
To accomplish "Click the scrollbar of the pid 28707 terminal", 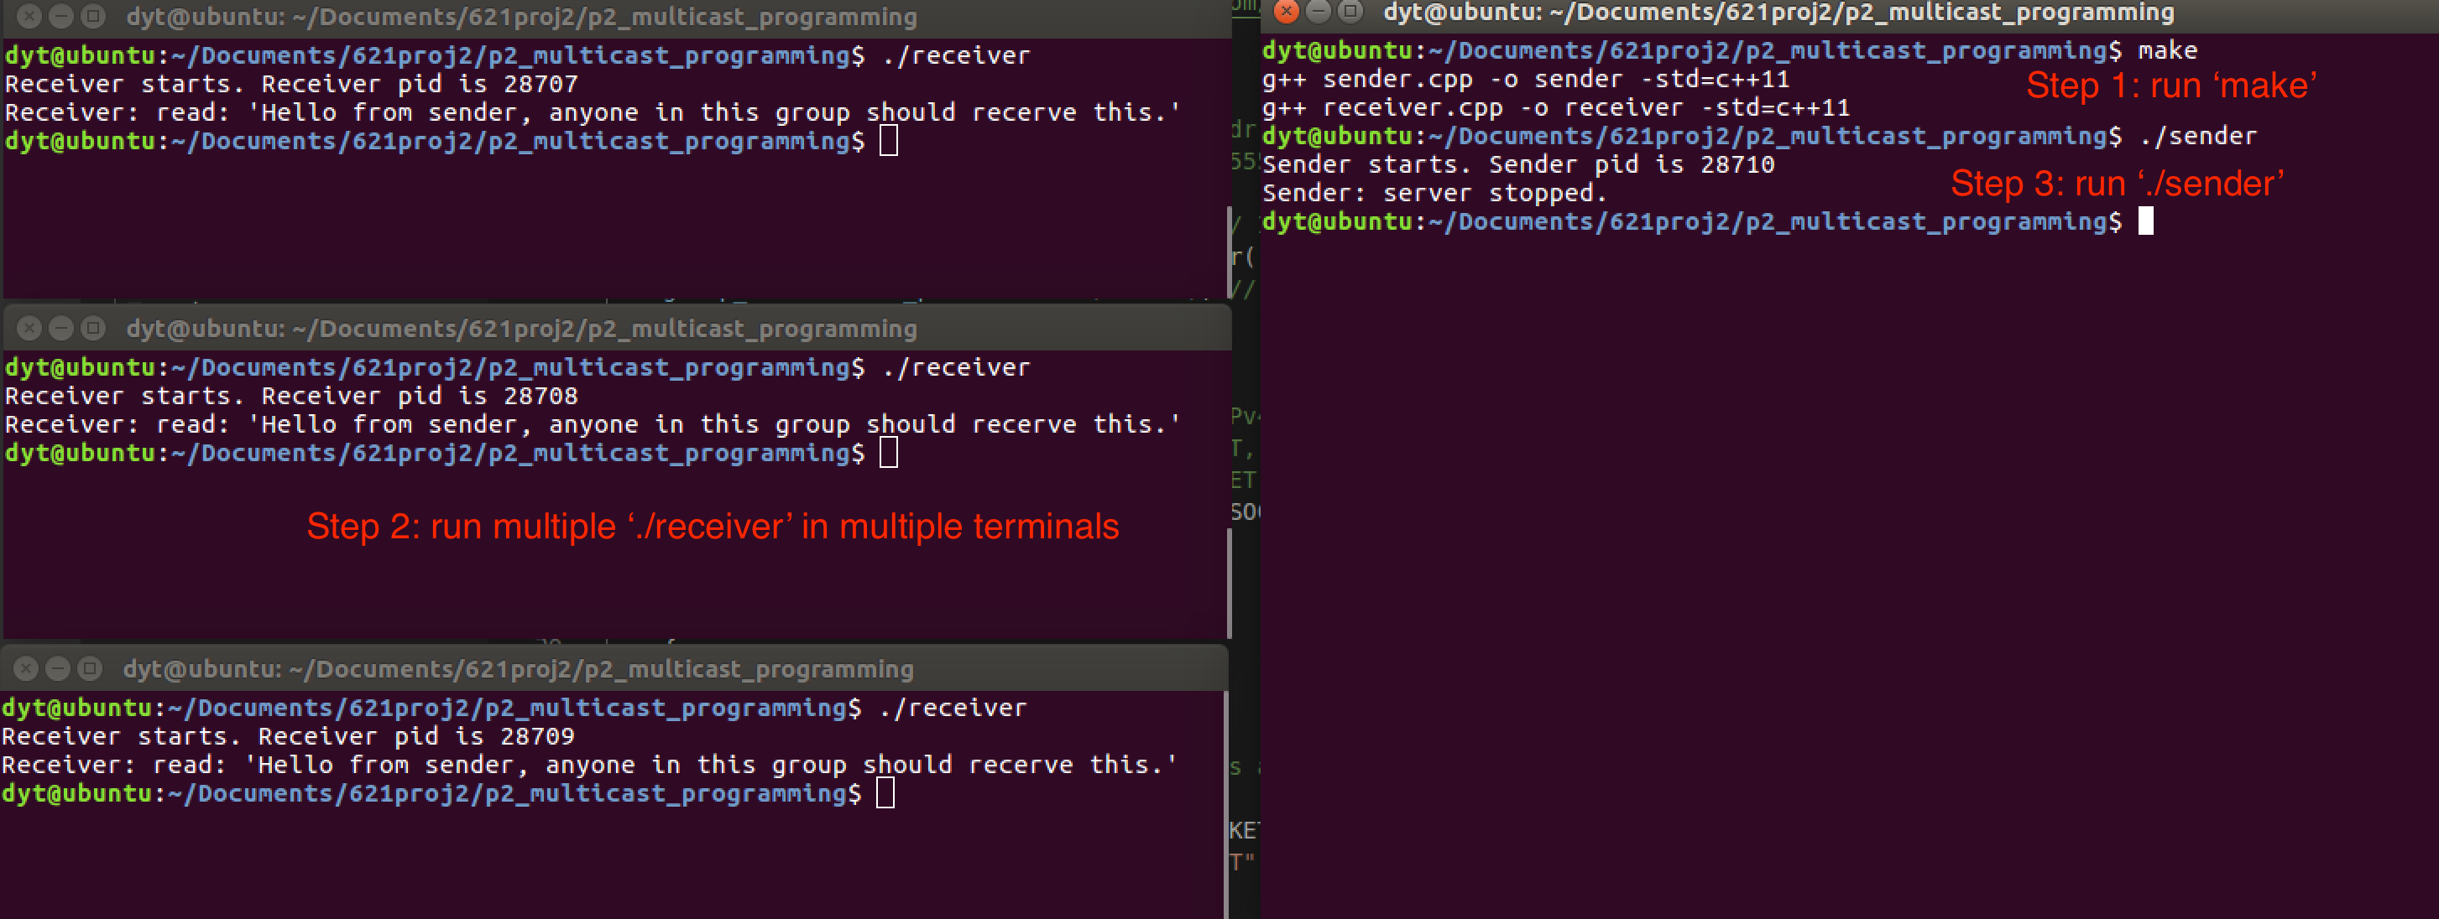I will click(1229, 252).
